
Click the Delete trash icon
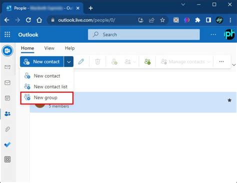click(97, 61)
